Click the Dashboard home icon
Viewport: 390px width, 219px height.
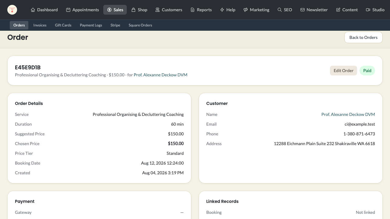coord(33,10)
